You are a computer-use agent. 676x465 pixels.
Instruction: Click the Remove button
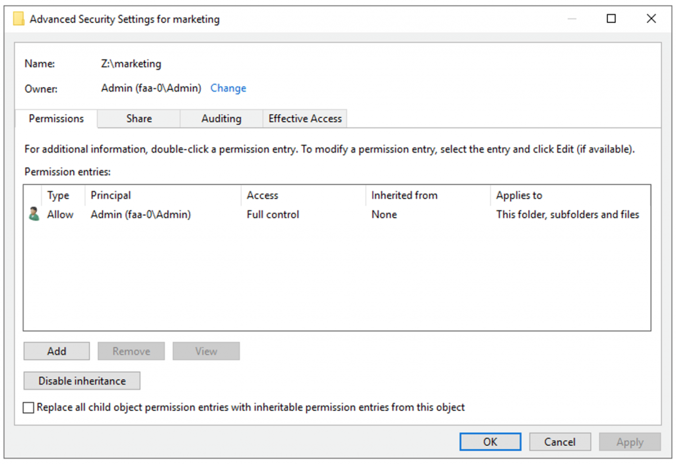(131, 351)
